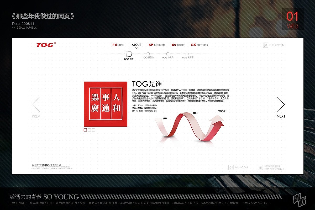
Task: Click the dotted circle above TOG 做什么
Action: [x=148, y=54]
